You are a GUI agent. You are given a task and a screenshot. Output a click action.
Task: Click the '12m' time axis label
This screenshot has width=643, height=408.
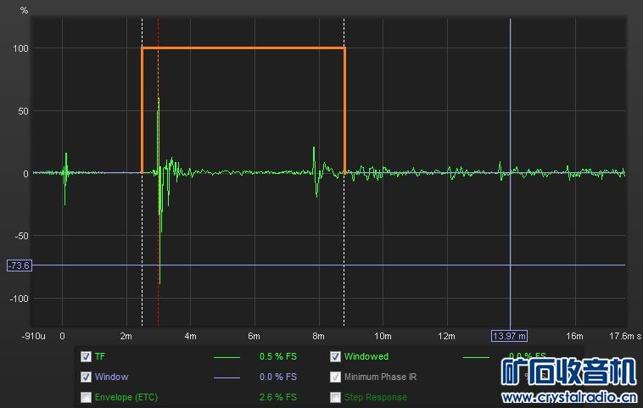[446, 336]
